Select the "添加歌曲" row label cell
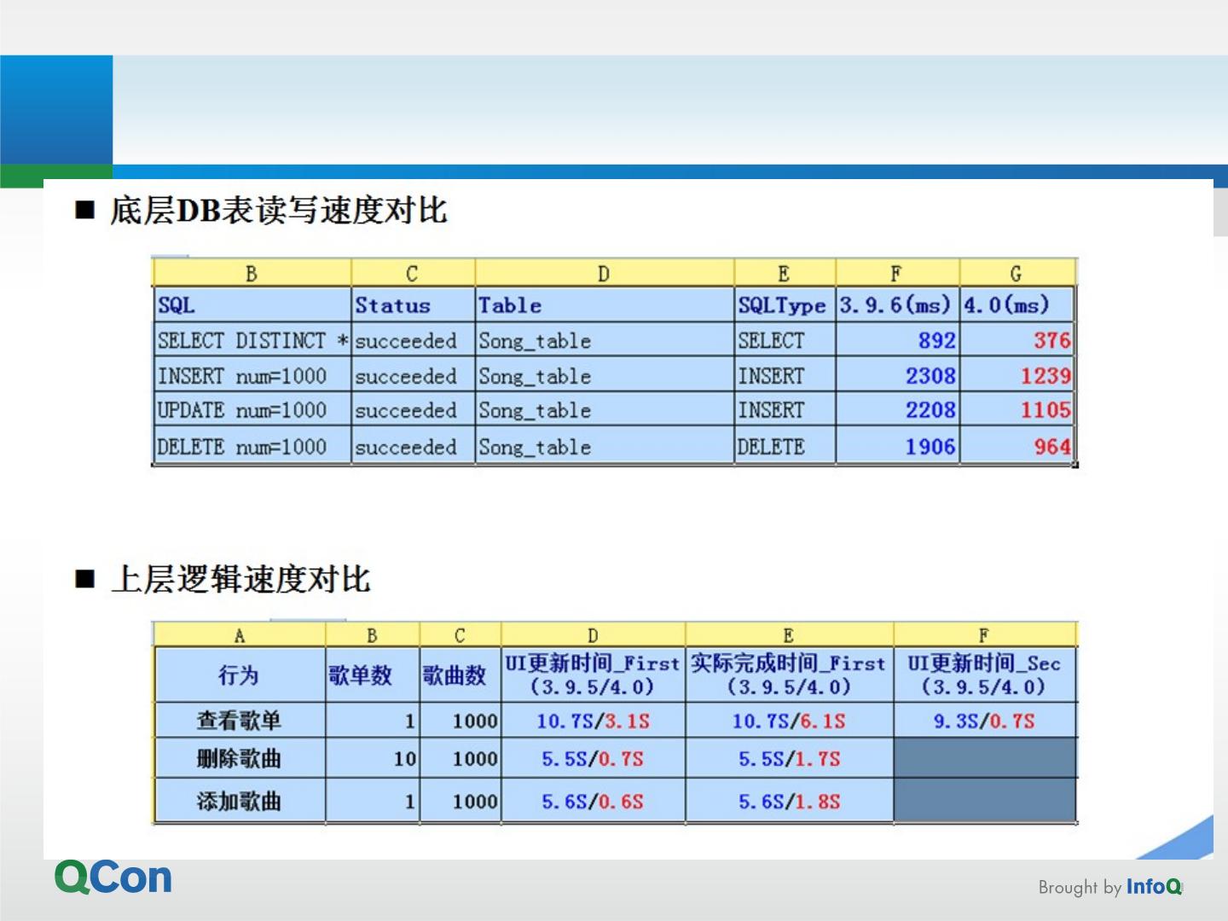Screen dimensions: 1228x921 [x=240, y=802]
